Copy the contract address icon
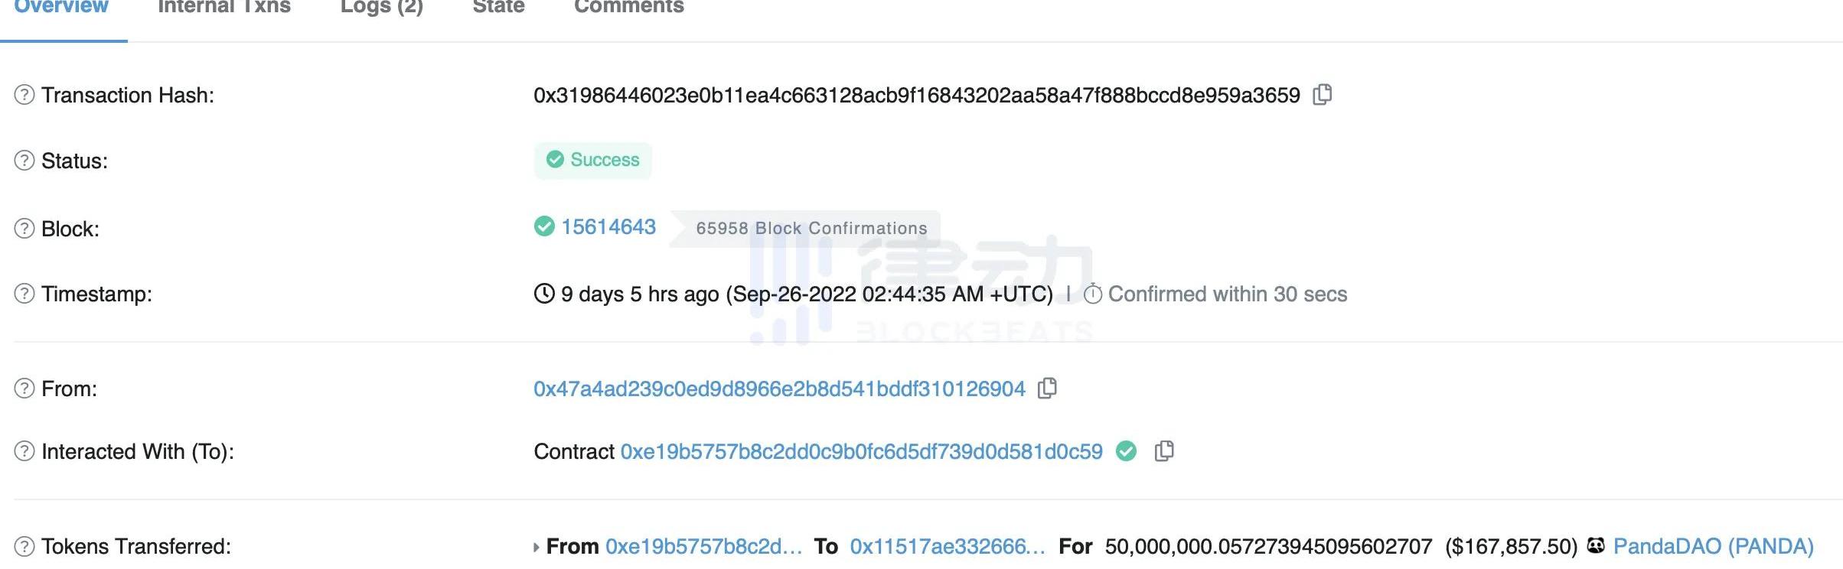 1163,451
